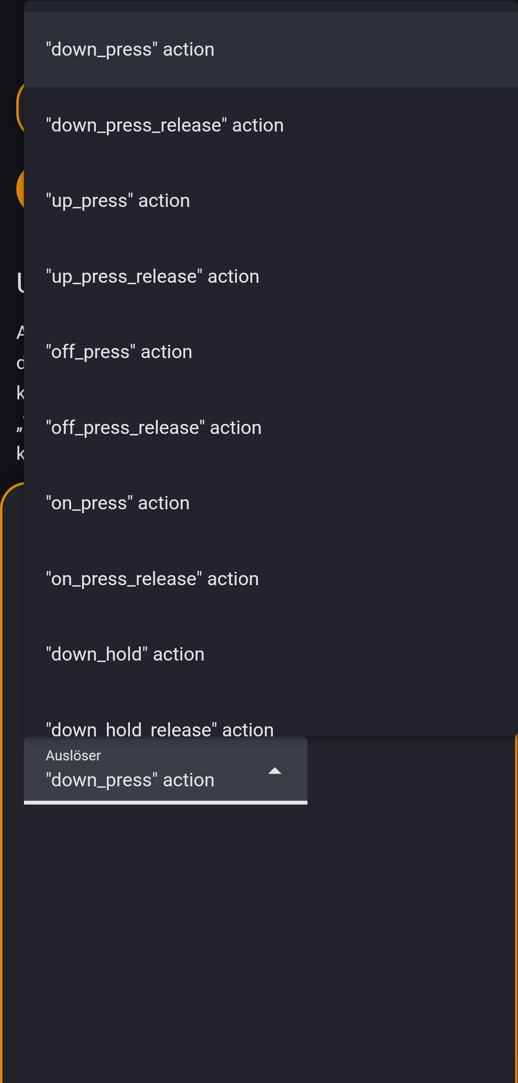Collapse the Auslöser dropdown with the arrow

[274, 771]
